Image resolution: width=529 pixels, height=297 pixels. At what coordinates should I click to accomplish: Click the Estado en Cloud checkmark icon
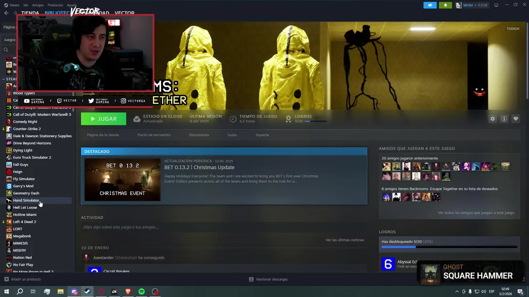click(x=137, y=119)
